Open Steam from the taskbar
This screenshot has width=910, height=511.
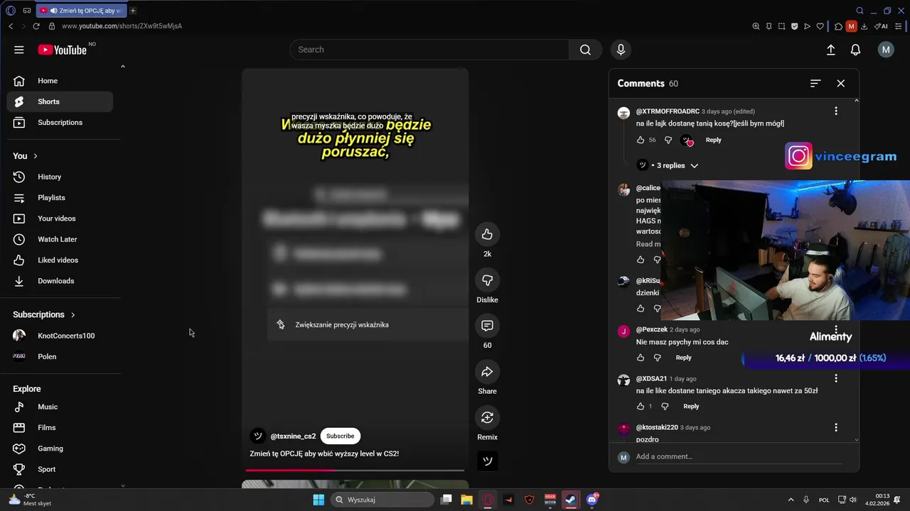click(570, 500)
